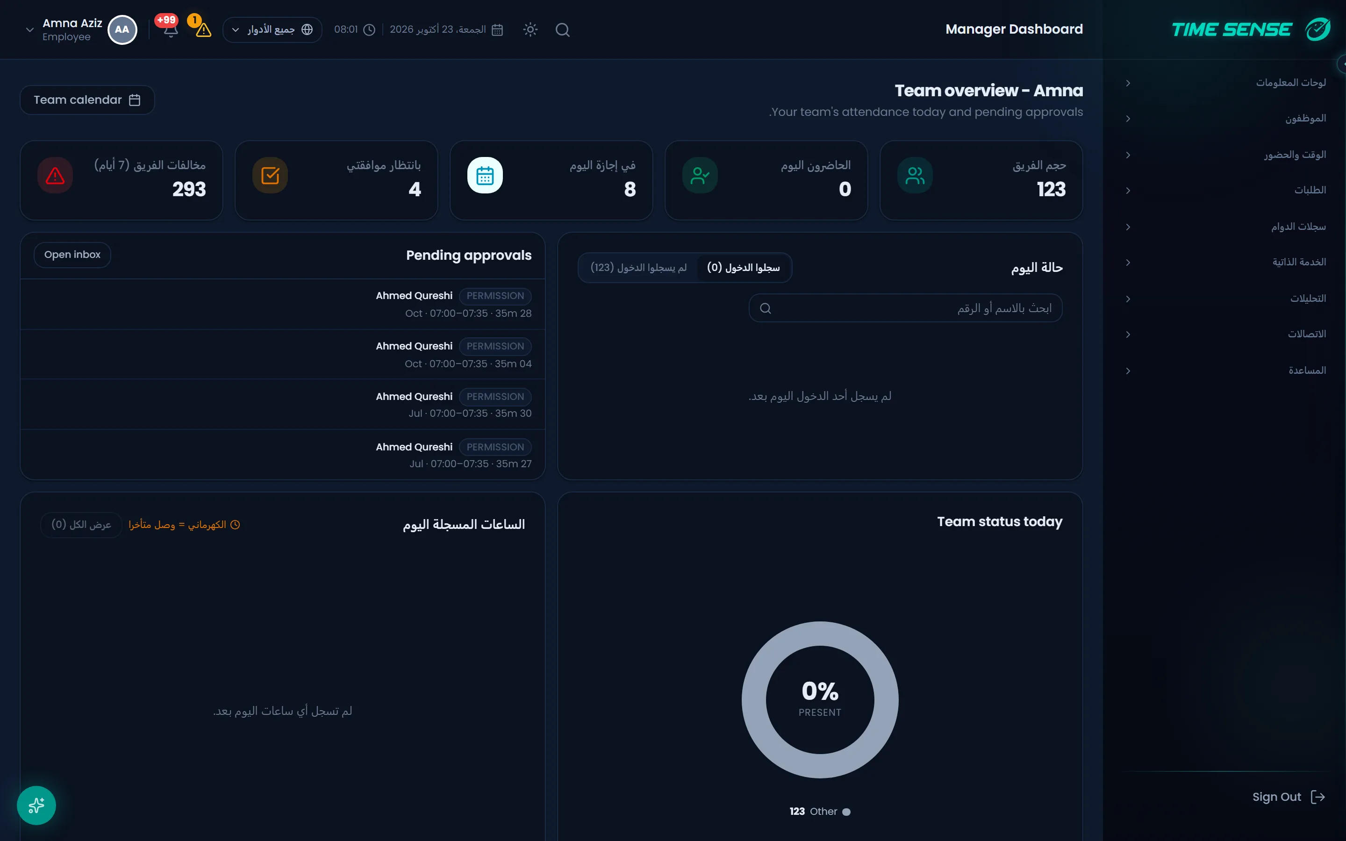This screenshot has width=1346, height=841.
Task: Click the 123 Other chart legend entry
Action: click(x=820, y=812)
